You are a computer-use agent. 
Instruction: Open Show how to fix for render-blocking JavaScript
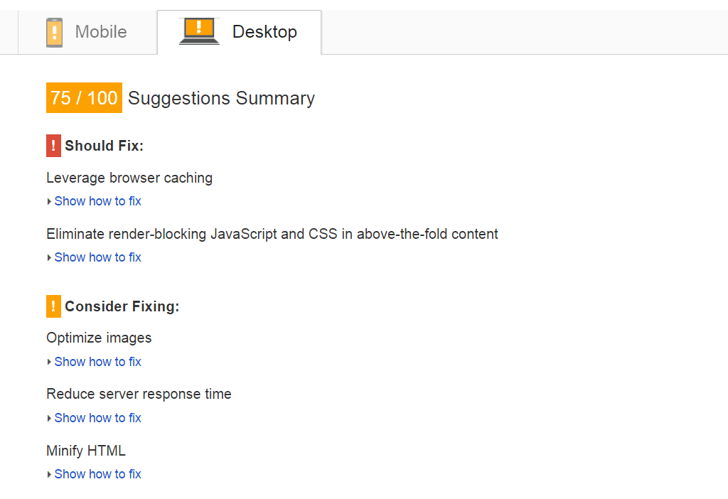pos(97,257)
